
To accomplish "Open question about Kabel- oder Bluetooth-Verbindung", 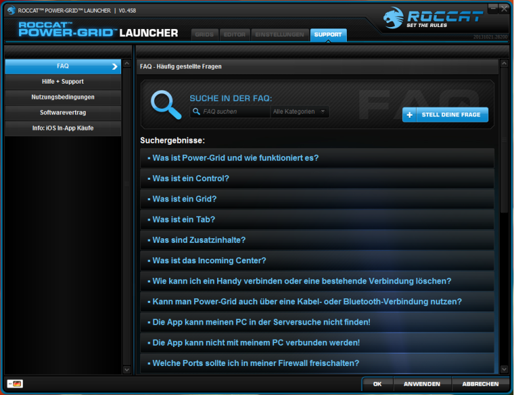I will pyautogui.click(x=317, y=302).
